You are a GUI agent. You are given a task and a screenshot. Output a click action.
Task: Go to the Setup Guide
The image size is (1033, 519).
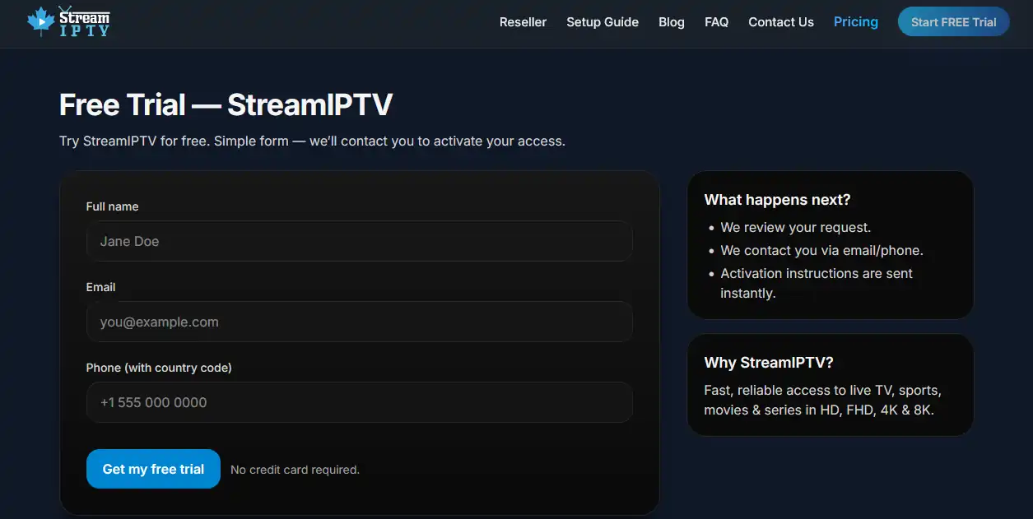(x=602, y=22)
